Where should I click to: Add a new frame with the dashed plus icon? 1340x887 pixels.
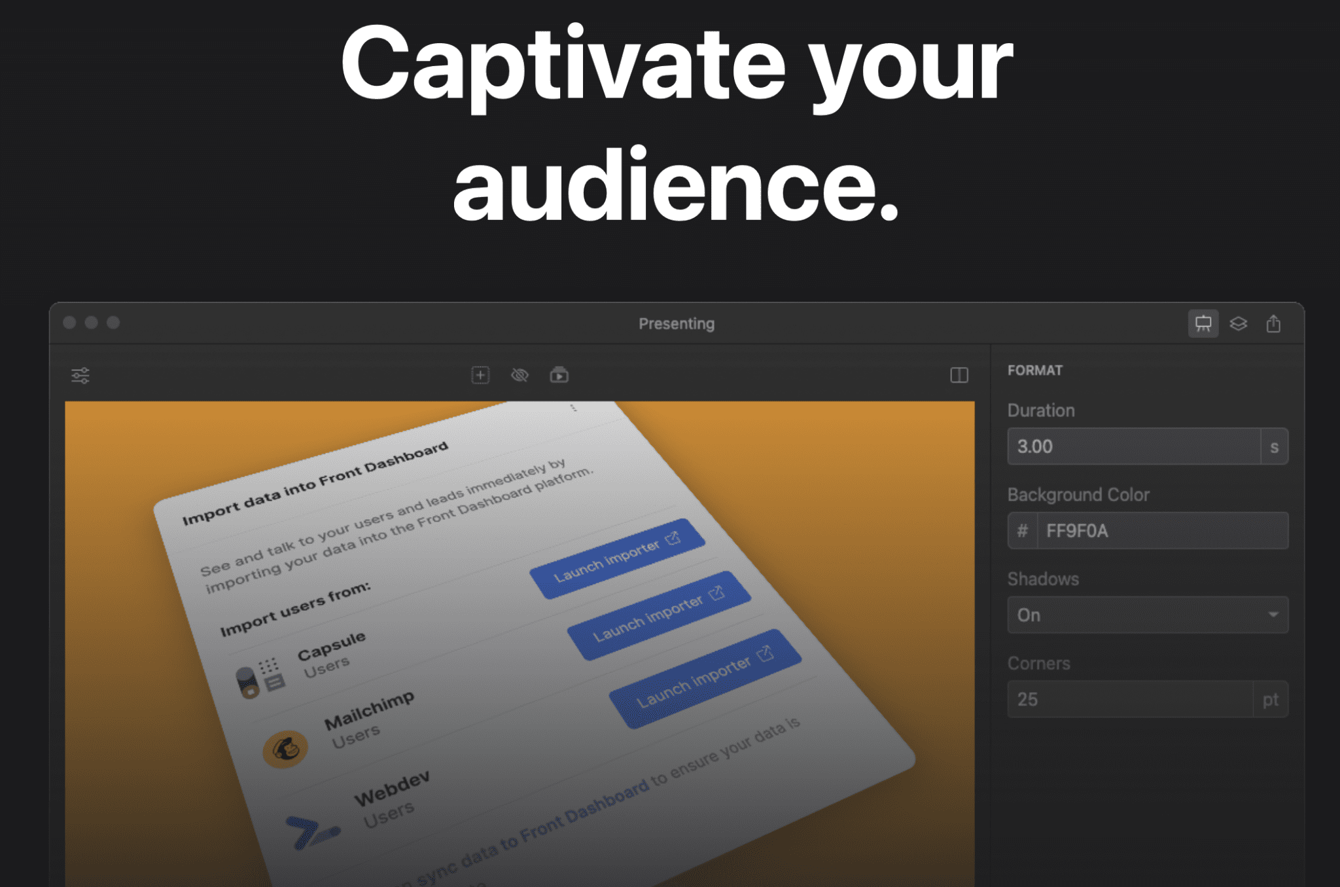point(481,375)
